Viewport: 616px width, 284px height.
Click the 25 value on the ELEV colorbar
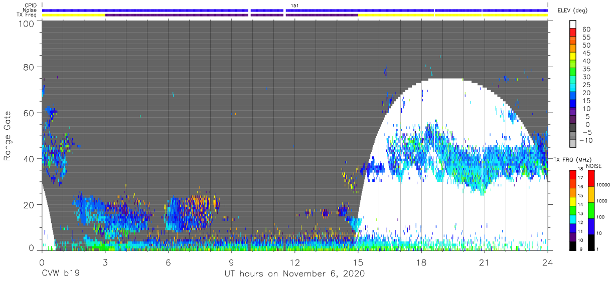point(586,85)
